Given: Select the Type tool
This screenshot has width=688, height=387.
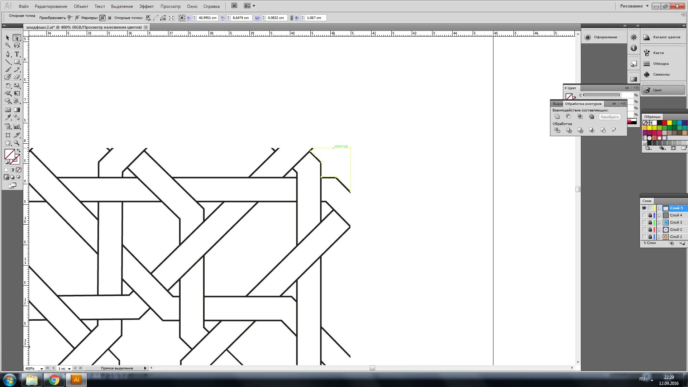Looking at the screenshot, I should coord(17,54).
